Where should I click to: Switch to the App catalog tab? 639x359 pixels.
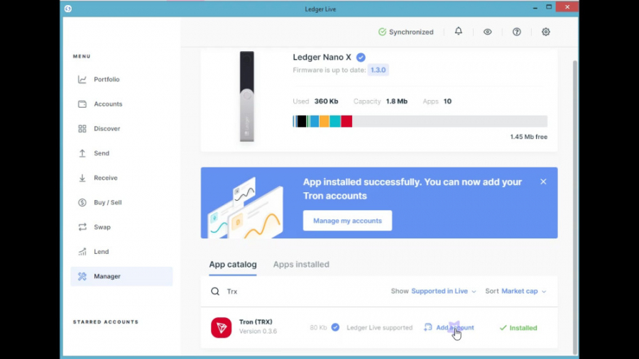233,265
